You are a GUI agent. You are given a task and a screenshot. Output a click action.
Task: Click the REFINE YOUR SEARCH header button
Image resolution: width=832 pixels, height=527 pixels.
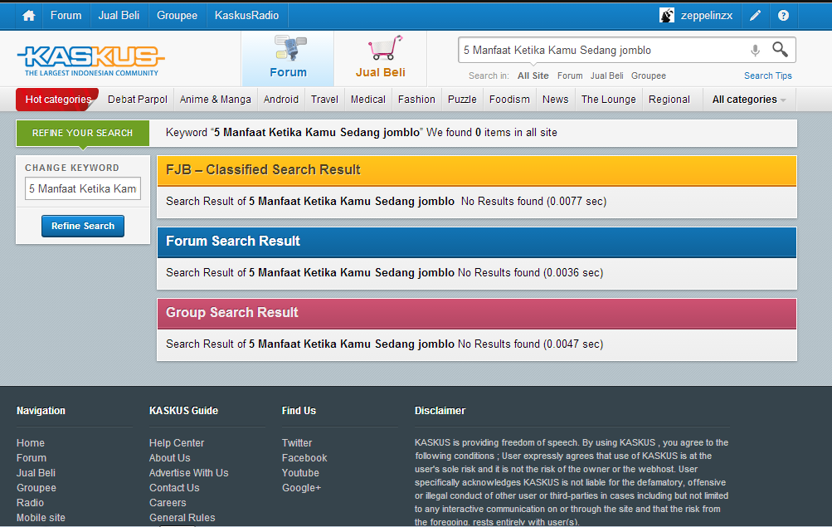click(83, 133)
